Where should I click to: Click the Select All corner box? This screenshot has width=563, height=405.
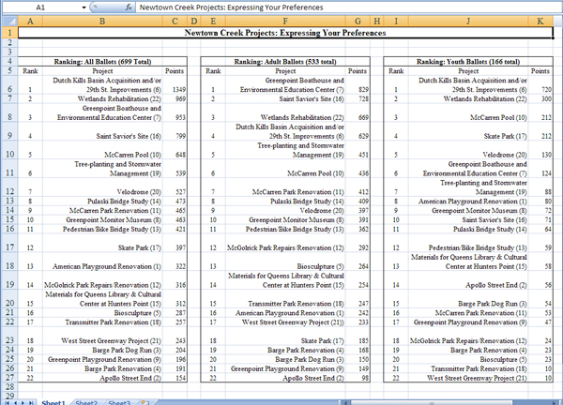[8, 21]
